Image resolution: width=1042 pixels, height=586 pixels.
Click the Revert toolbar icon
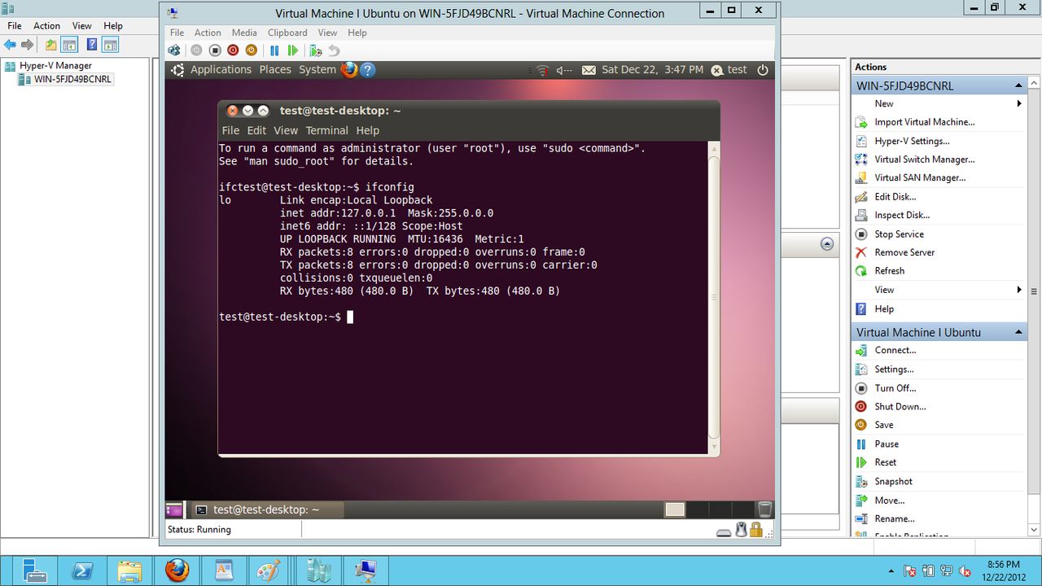pyautogui.click(x=334, y=50)
